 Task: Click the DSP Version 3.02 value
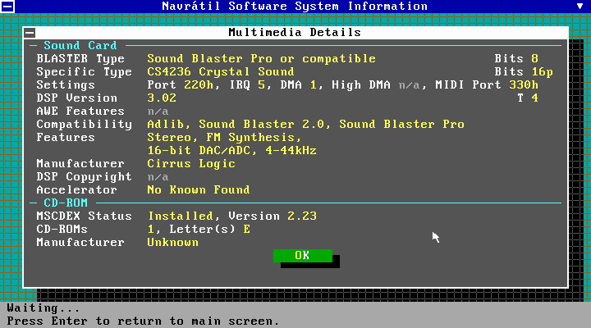pos(162,98)
